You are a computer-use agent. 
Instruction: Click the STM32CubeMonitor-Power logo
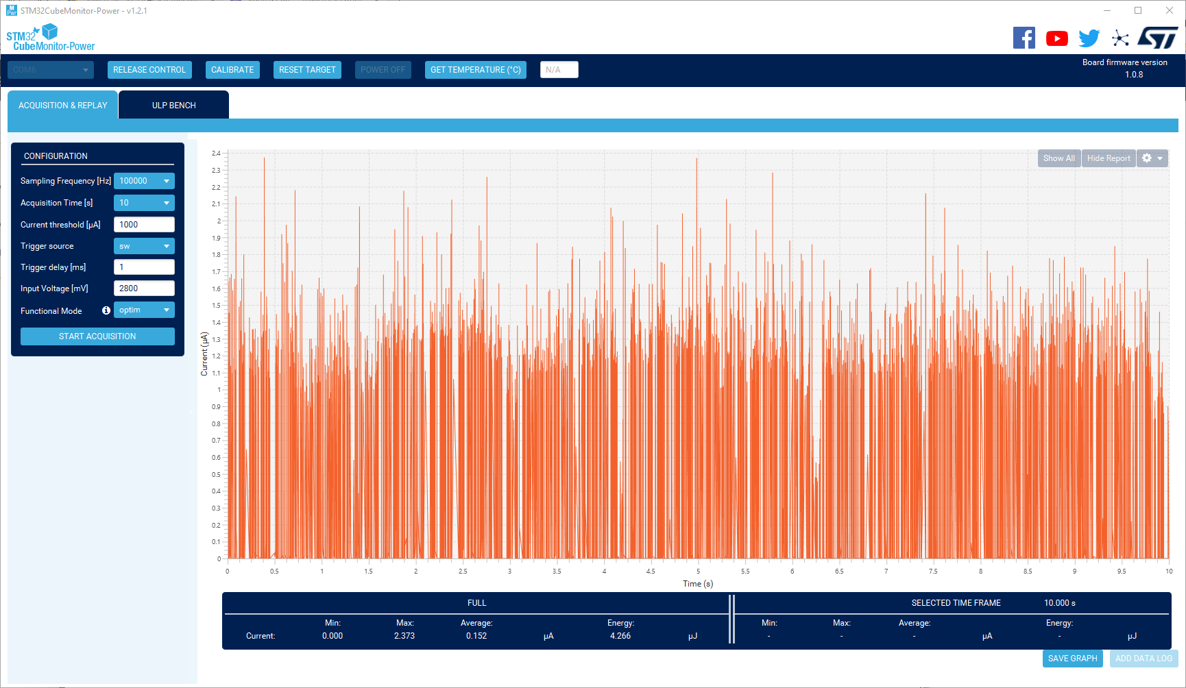(x=50, y=38)
